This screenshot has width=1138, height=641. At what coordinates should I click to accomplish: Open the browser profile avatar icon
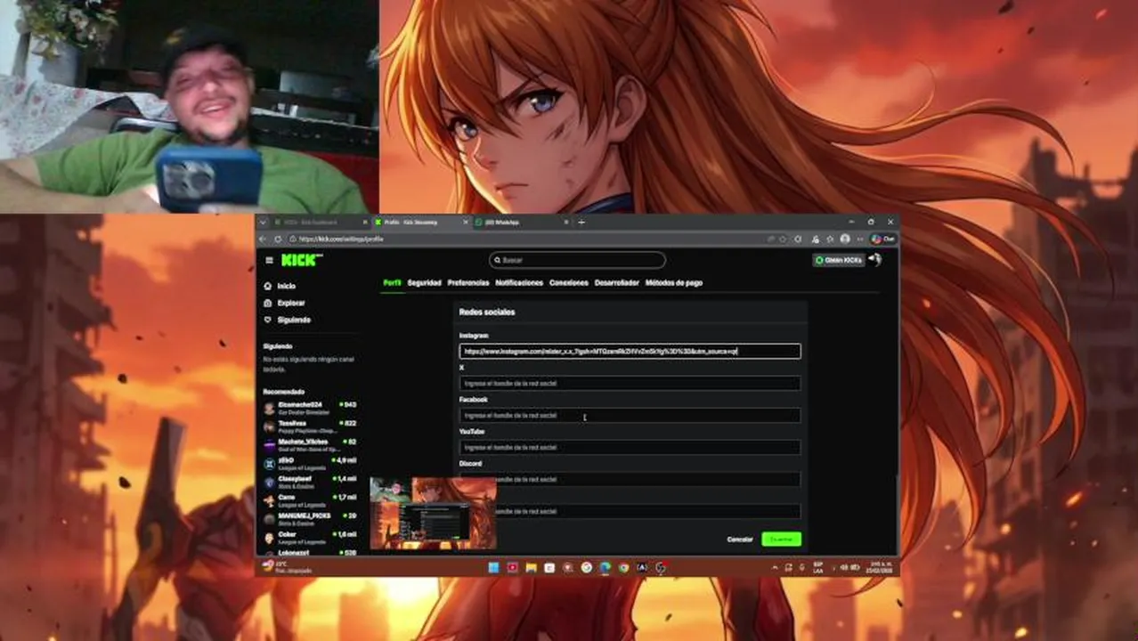coord(845,239)
